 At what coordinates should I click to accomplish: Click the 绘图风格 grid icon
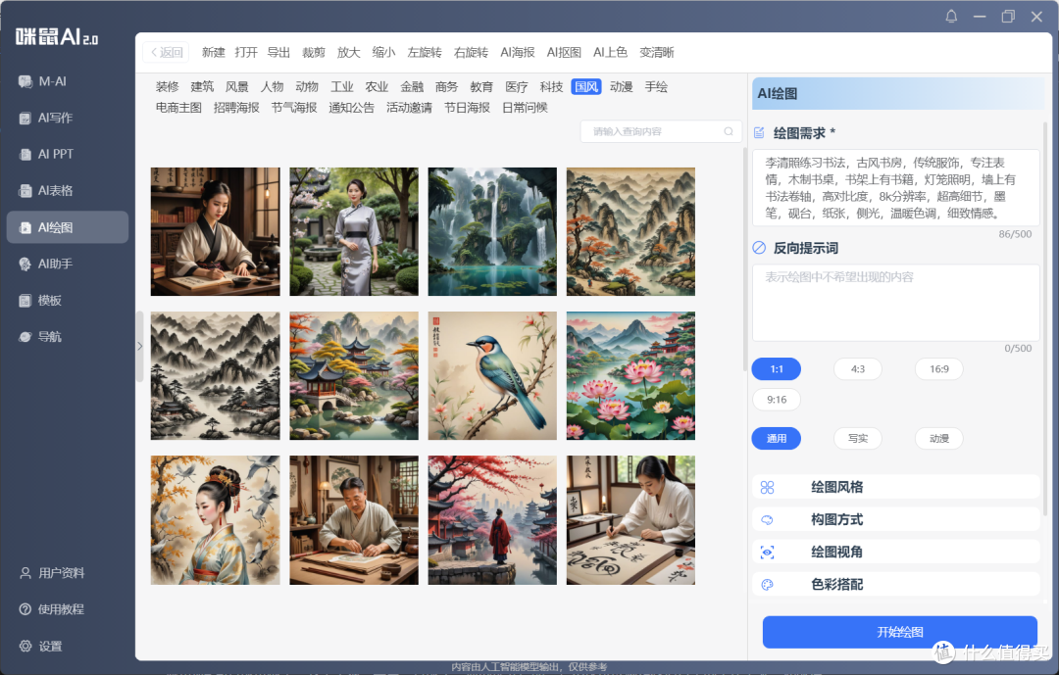(x=767, y=487)
